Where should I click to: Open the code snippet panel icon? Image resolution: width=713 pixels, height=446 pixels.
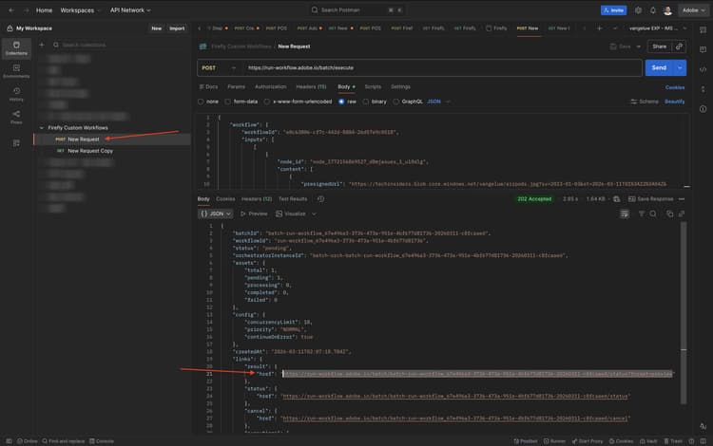tap(703, 68)
